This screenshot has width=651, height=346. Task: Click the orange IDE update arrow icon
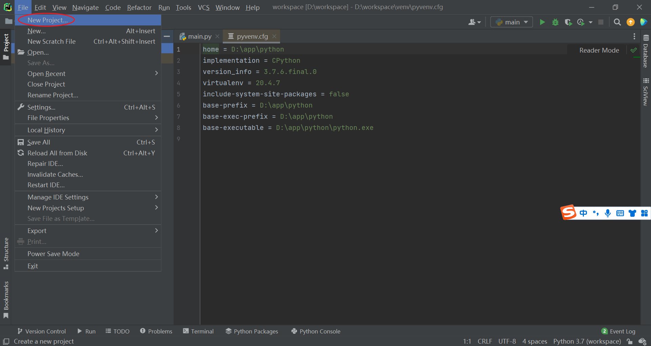click(630, 22)
